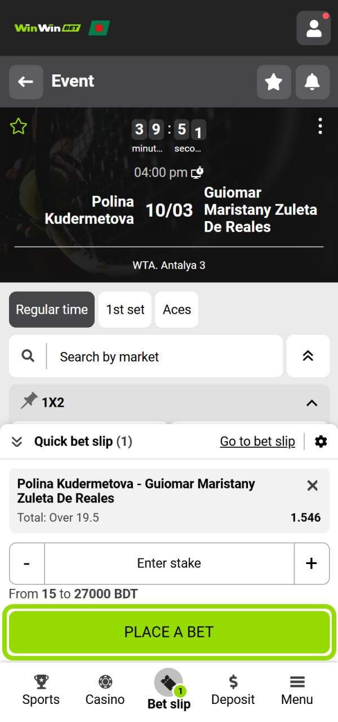Open the quick bet slip settings gear
Image resolution: width=338 pixels, height=722 pixels.
click(x=321, y=441)
